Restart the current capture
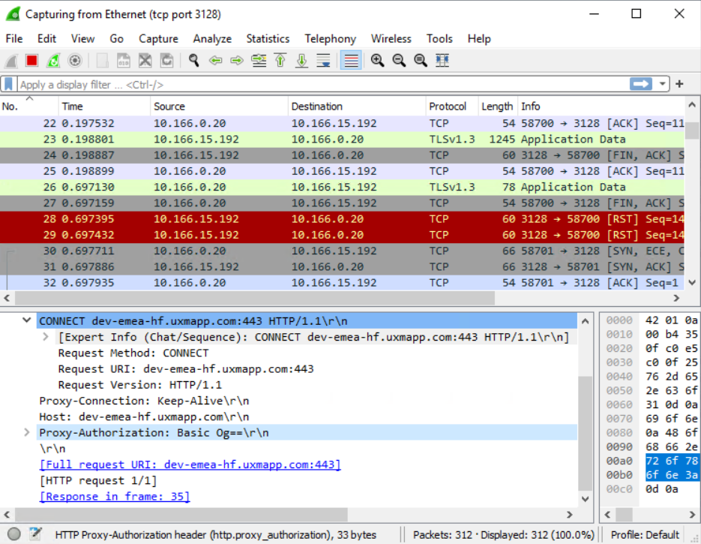Screen dimensions: 701x544 [53, 61]
